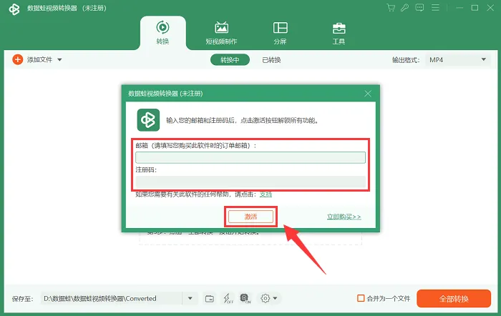501x316 pixels.
Task: Expand the settings gear dropdown arrow
Action: point(275,298)
